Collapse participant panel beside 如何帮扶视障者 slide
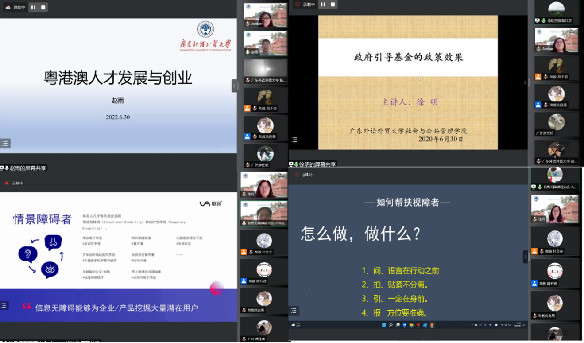This screenshot has width=584, height=343. [x=526, y=257]
